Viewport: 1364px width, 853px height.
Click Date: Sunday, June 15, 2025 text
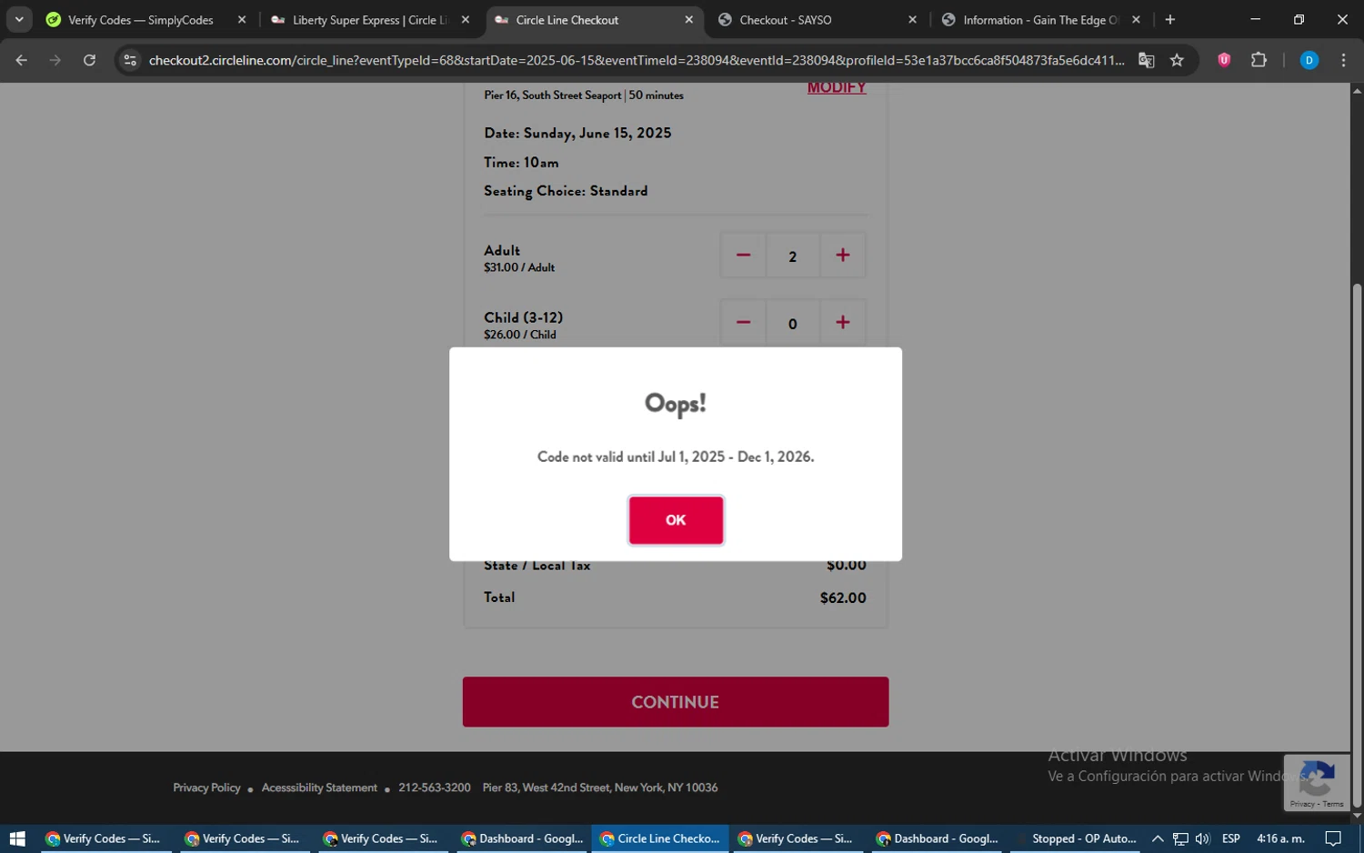tap(577, 133)
